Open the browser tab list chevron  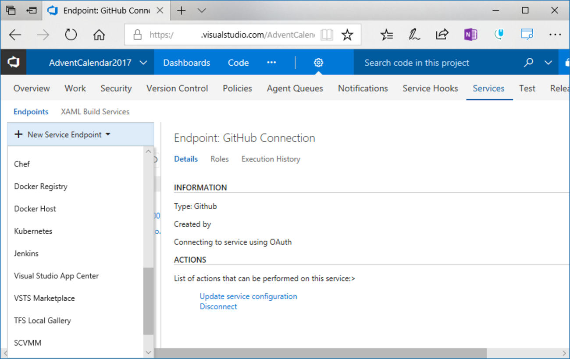coord(202,11)
